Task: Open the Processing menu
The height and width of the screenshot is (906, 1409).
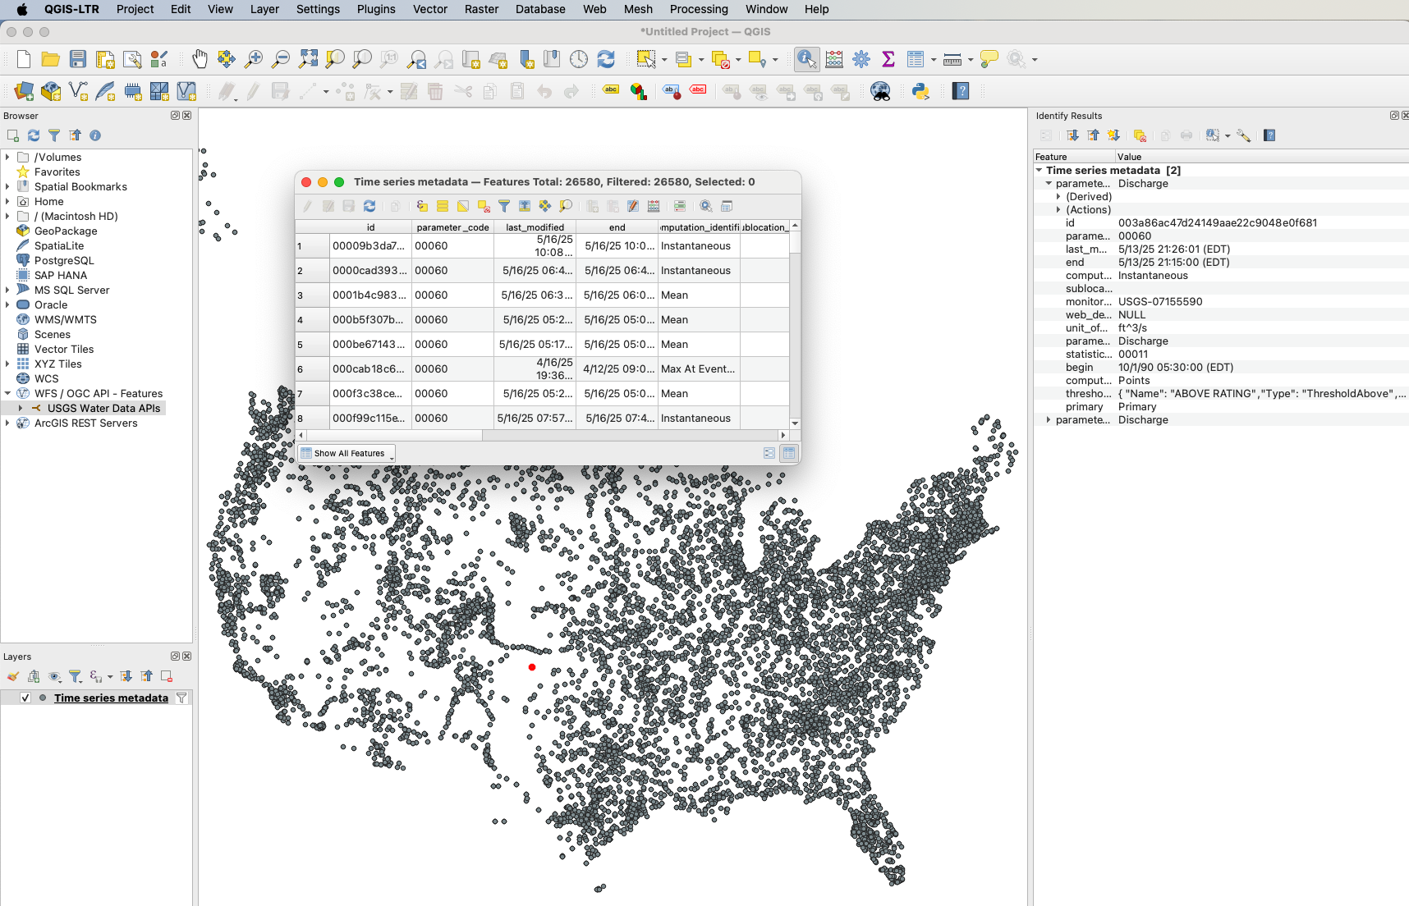Action: (x=699, y=9)
